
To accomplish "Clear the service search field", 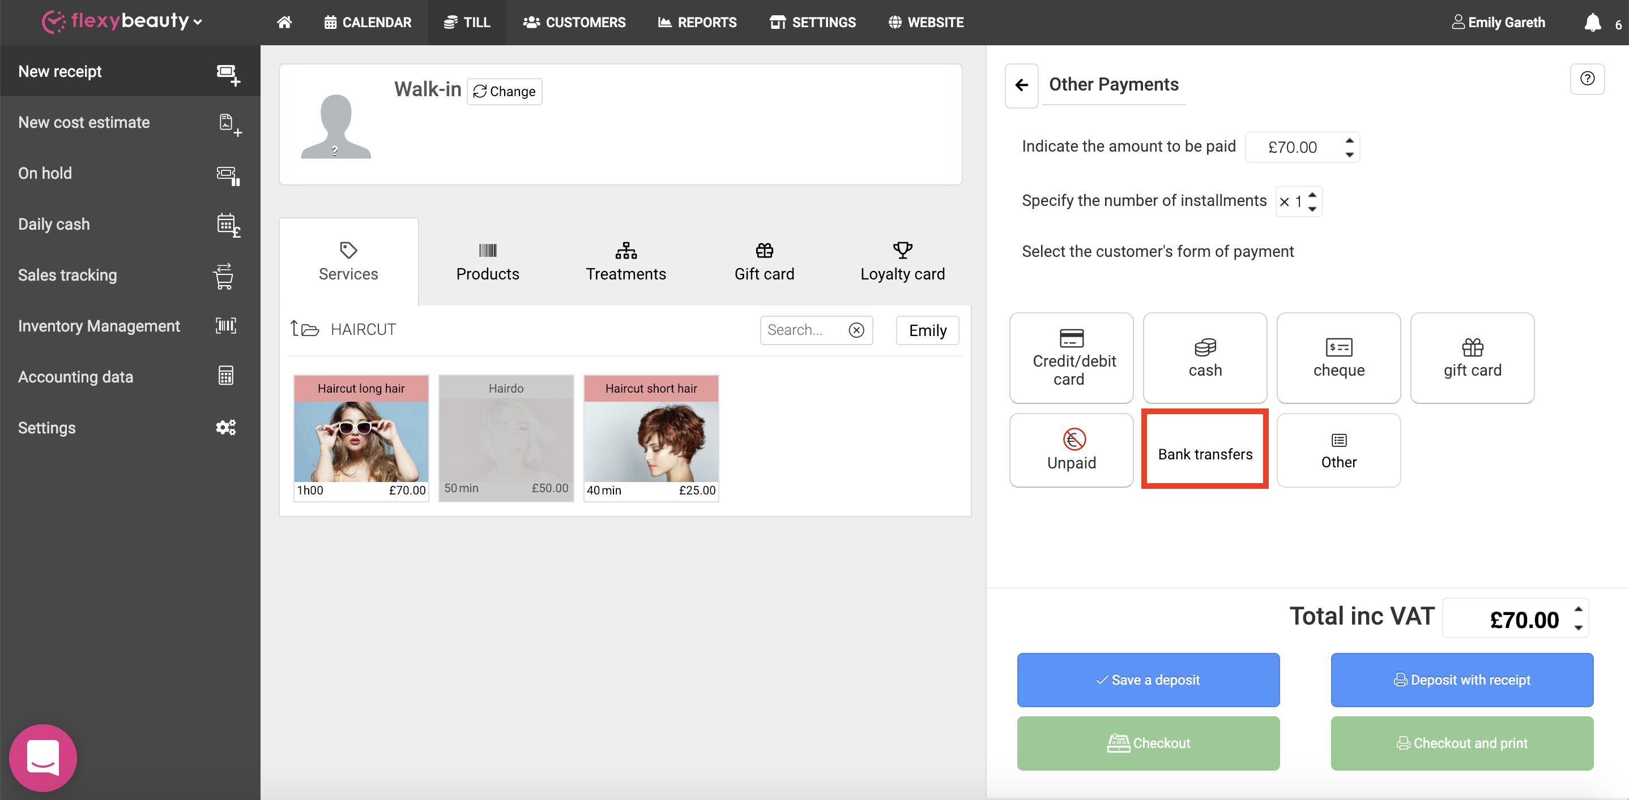I will click(x=856, y=330).
